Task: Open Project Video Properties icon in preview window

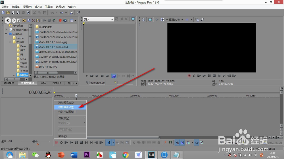Action: (x=143, y=20)
